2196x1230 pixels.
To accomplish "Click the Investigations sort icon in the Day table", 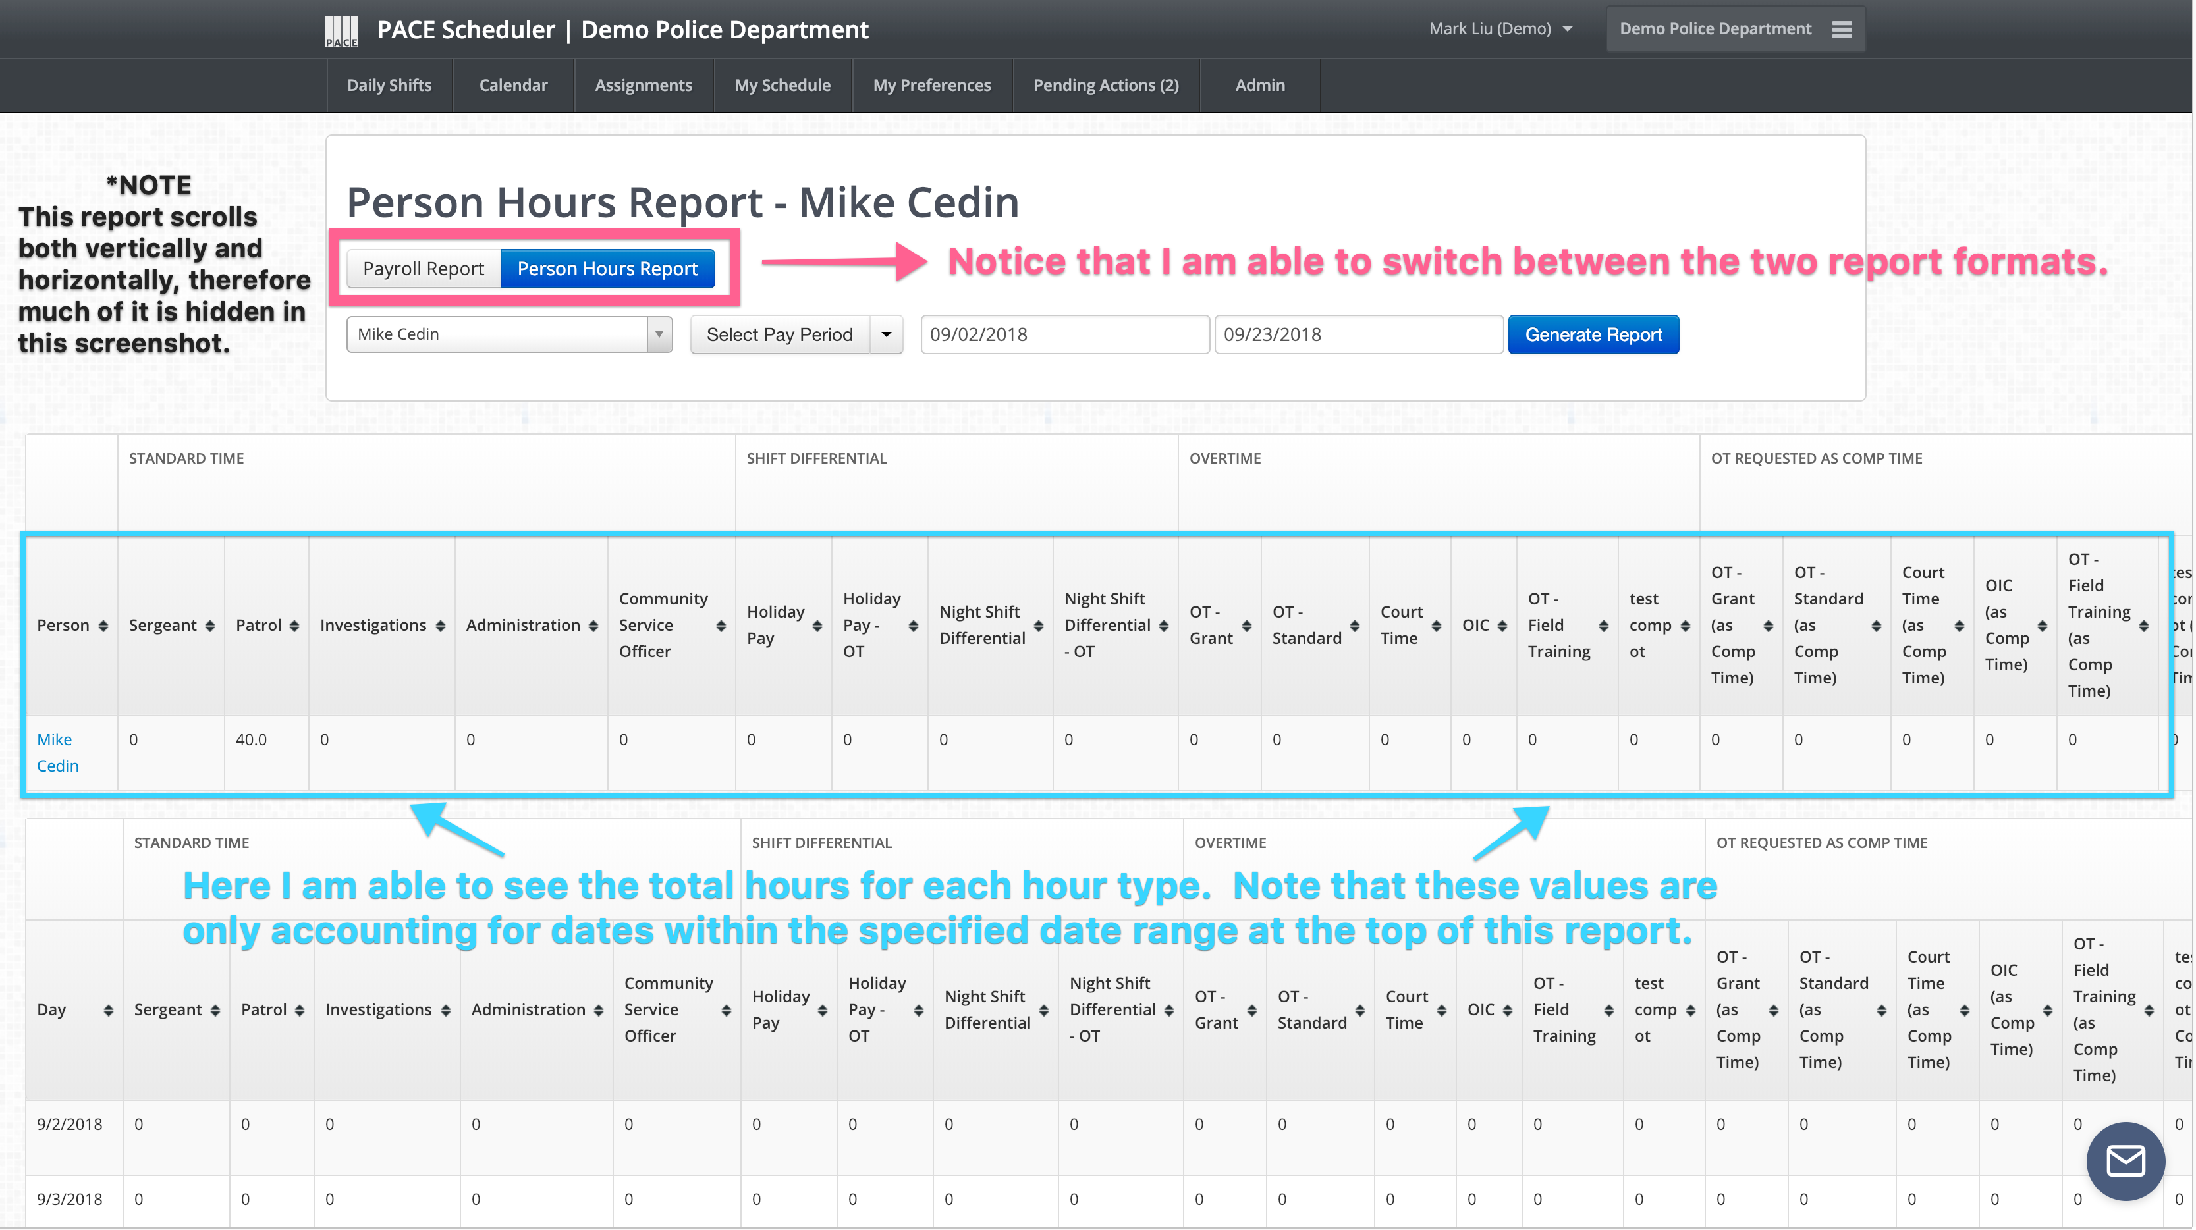I will click(445, 1010).
